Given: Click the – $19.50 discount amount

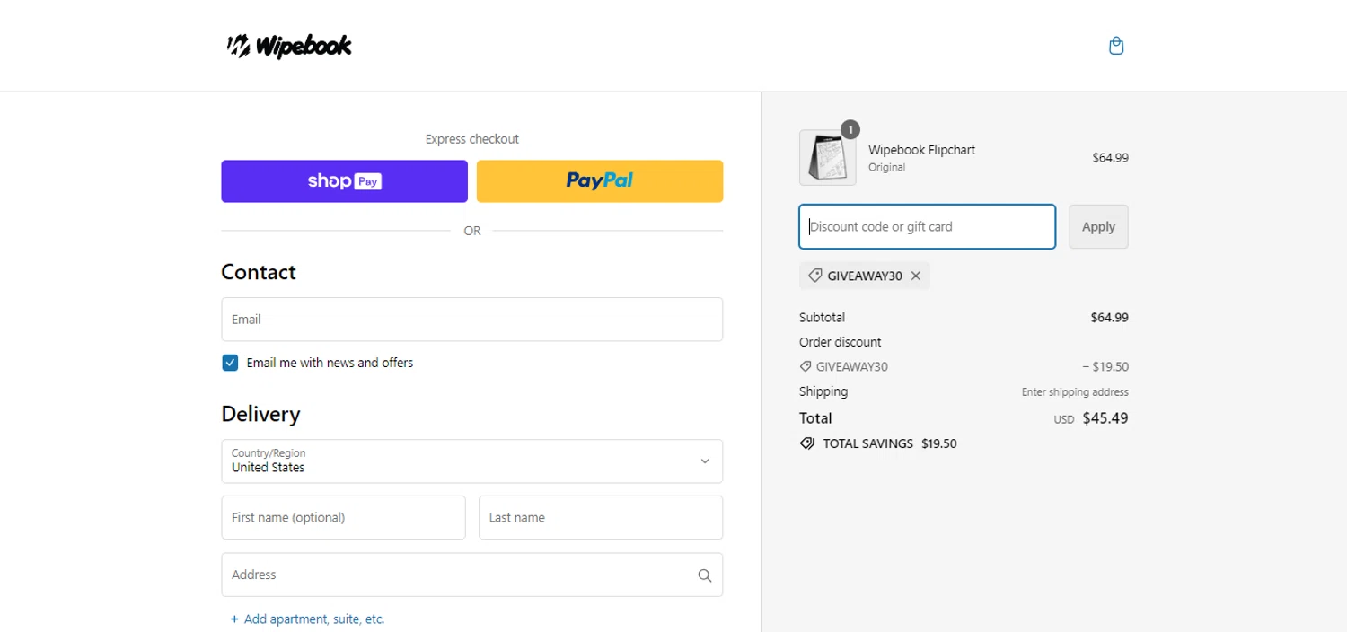Looking at the screenshot, I should tap(1105, 367).
